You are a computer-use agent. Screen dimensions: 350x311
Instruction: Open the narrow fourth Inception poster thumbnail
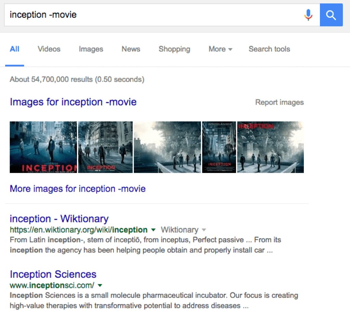(219, 147)
